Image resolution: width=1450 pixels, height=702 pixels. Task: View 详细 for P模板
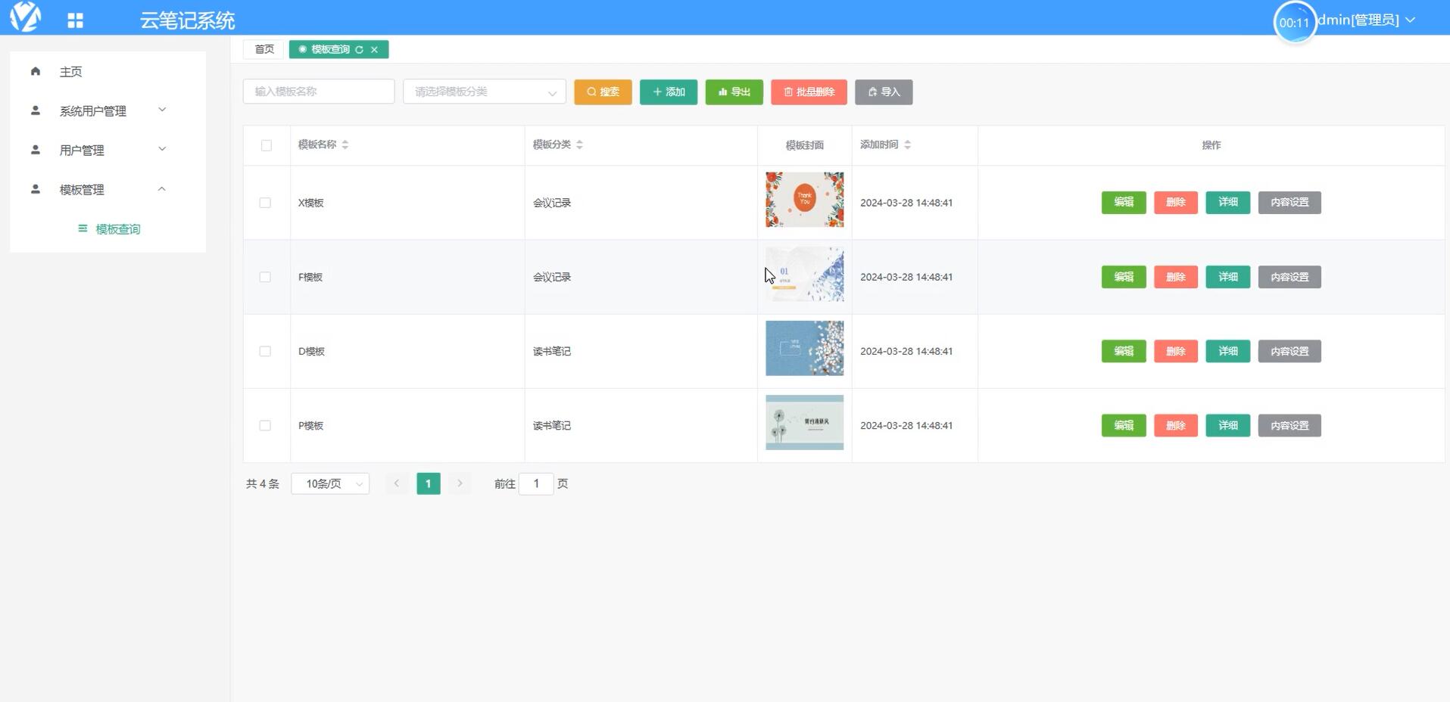[1228, 425]
